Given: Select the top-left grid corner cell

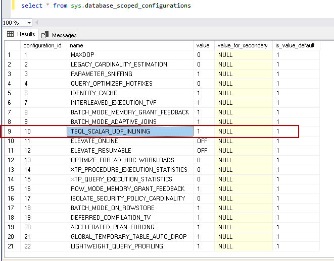Looking at the screenshot, I should point(11,45).
